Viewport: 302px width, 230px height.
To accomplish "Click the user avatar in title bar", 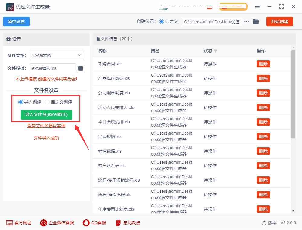I will [x=163, y=7].
